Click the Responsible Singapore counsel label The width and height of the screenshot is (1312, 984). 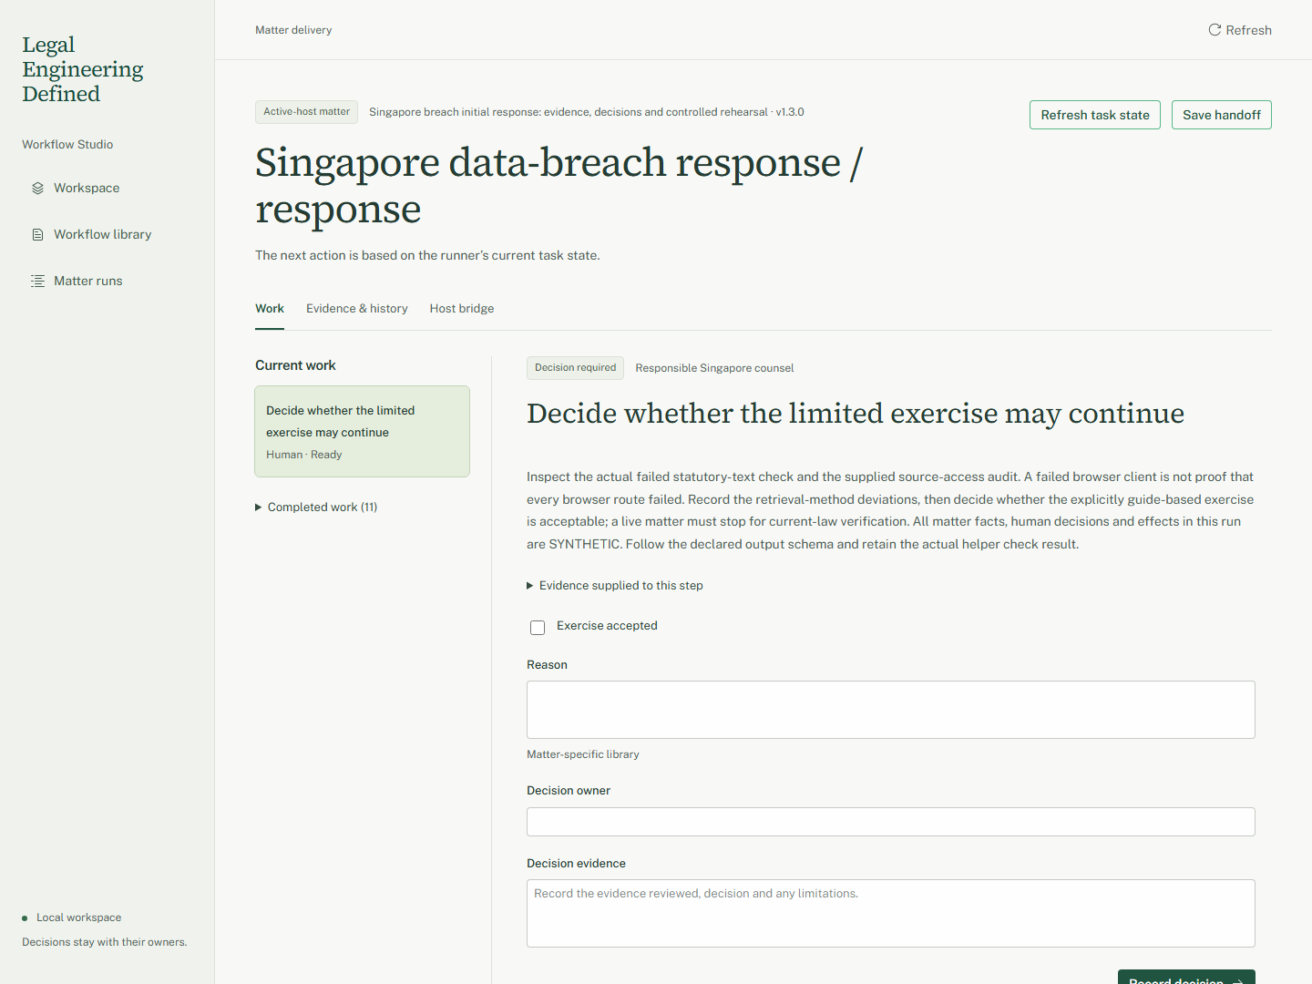(x=714, y=368)
